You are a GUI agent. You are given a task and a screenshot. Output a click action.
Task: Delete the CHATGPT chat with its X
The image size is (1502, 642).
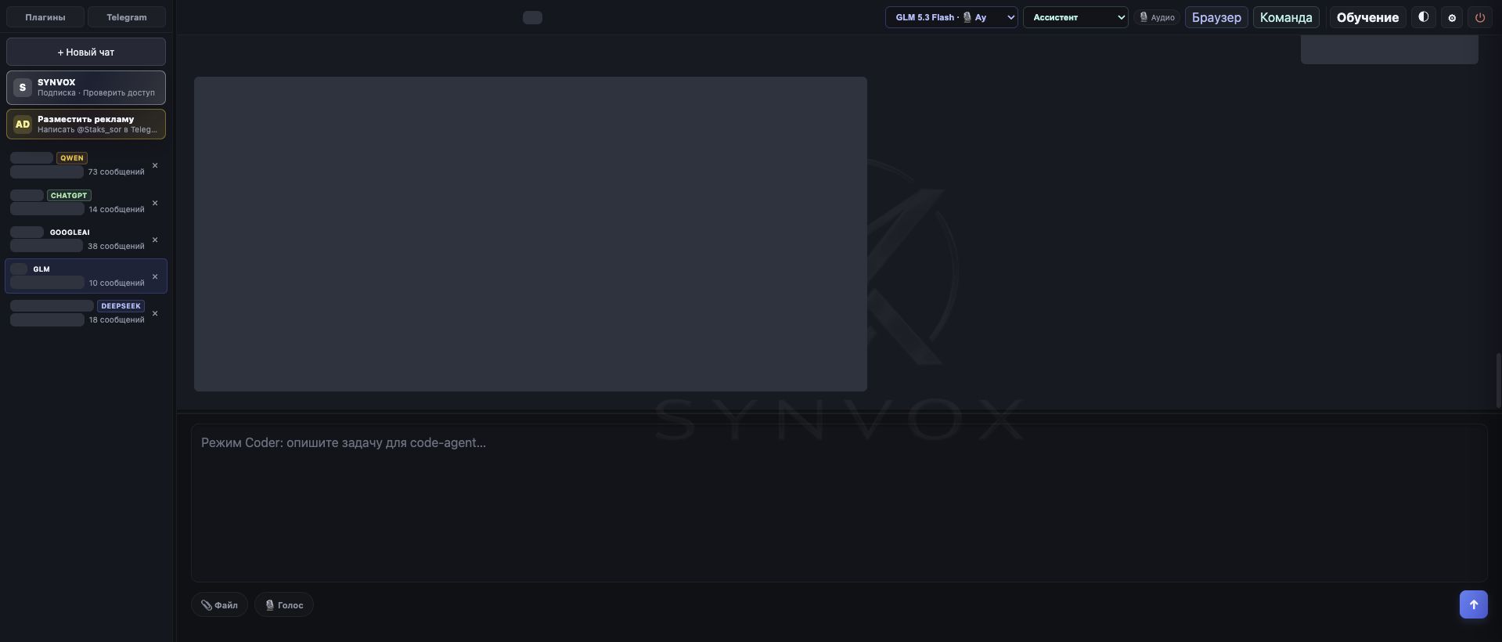click(155, 203)
